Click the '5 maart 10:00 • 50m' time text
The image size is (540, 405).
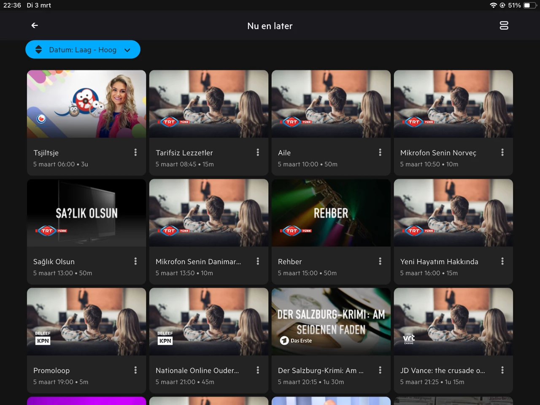point(308,164)
